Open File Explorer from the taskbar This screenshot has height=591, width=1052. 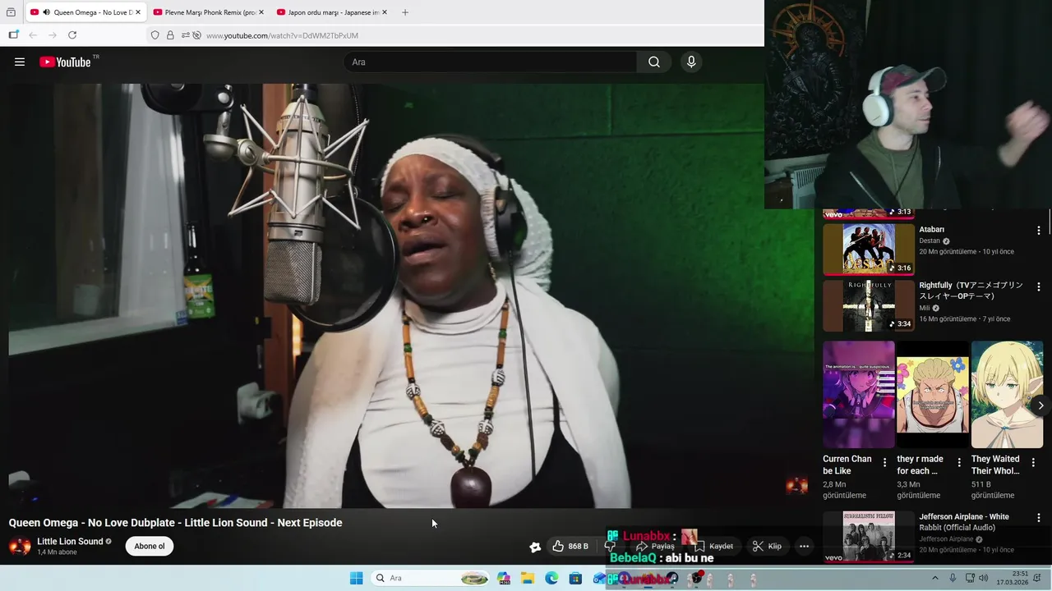point(528,578)
